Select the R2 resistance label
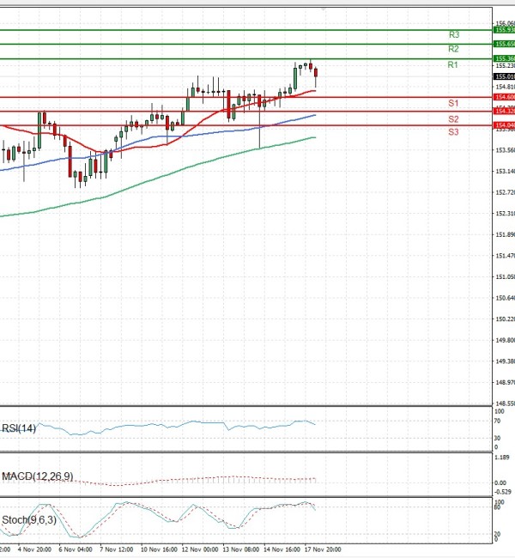The image size is (515, 558). click(x=453, y=50)
